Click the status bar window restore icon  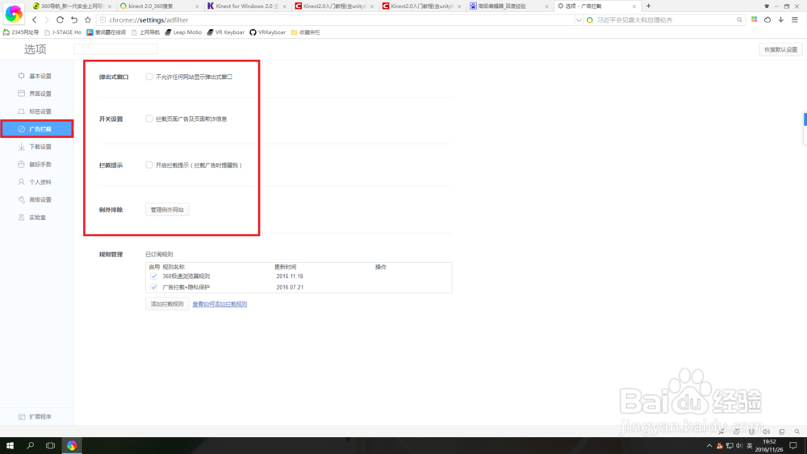click(782, 432)
